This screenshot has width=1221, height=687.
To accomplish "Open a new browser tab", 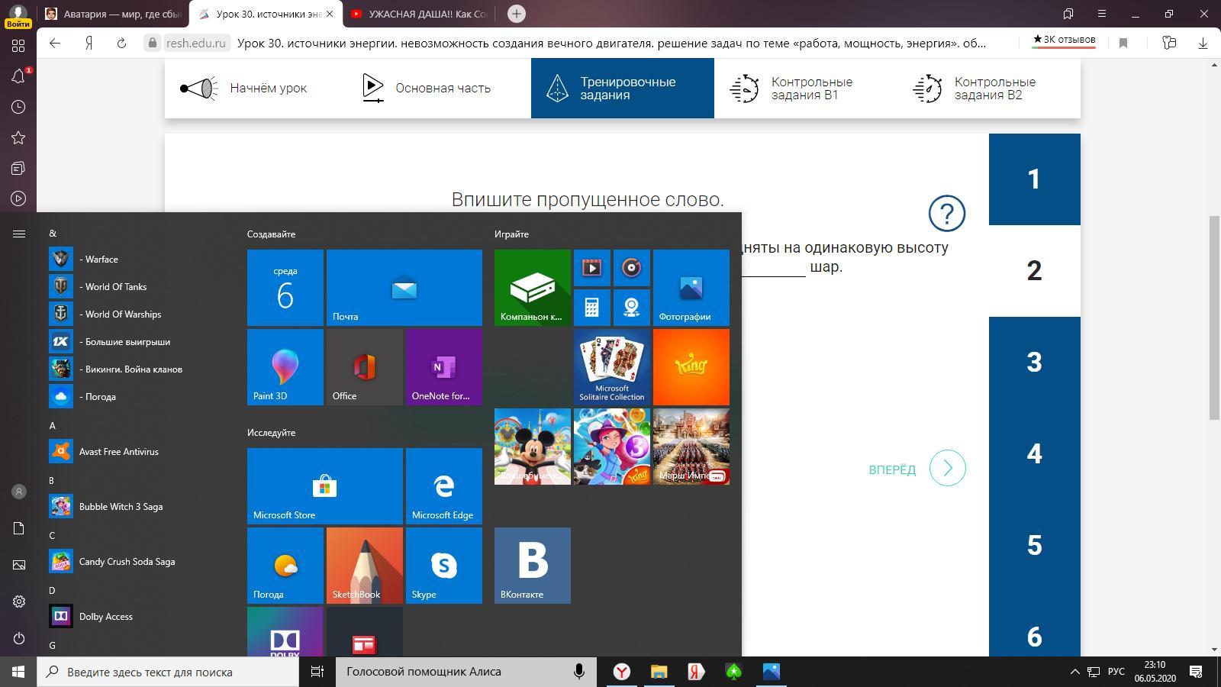I will pos(517,14).
